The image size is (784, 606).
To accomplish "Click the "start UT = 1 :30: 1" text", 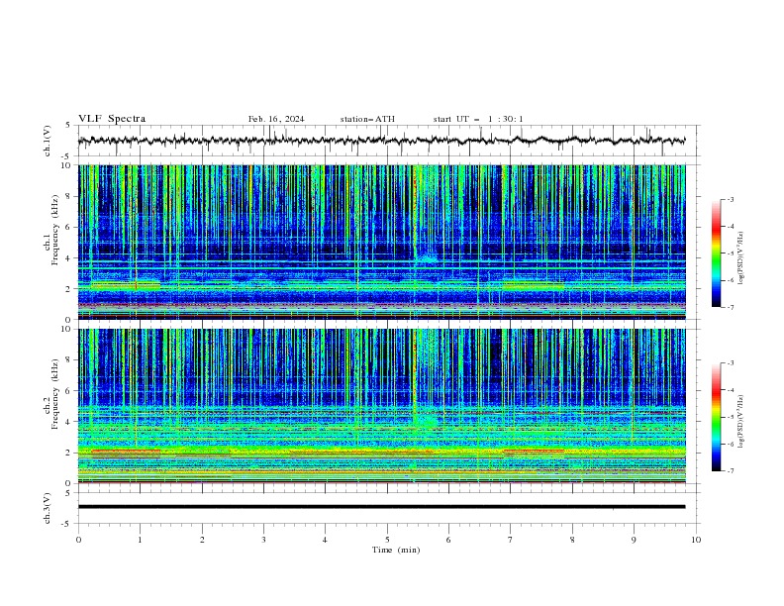I will (478, 119).
